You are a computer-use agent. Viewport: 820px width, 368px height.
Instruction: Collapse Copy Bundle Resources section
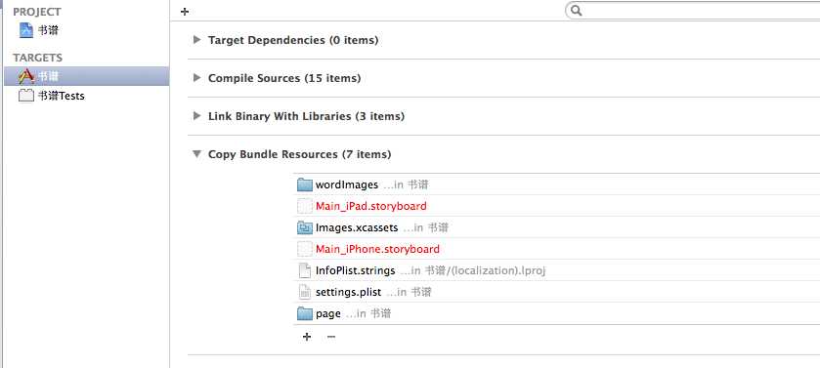[x=196, y=154]
